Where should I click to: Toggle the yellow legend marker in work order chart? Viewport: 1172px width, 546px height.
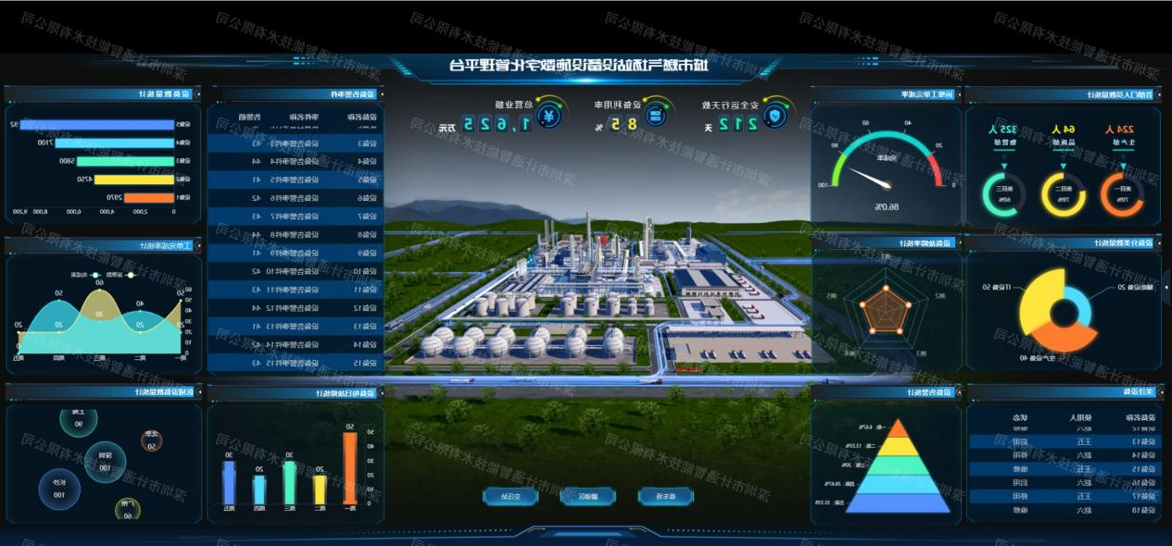coord(131,275)
